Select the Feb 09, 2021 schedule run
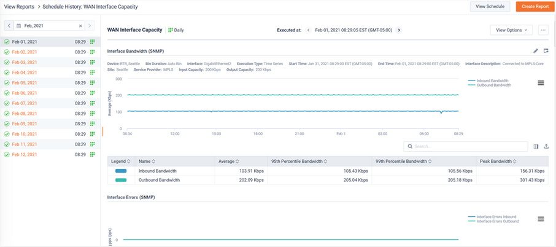Image resolution: width=556 pixels, height=247 pixels. 50,124
